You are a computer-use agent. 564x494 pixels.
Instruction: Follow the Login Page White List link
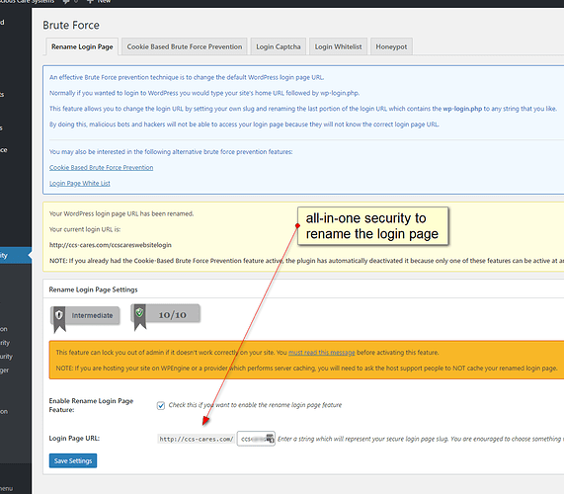tap(79, 184)
